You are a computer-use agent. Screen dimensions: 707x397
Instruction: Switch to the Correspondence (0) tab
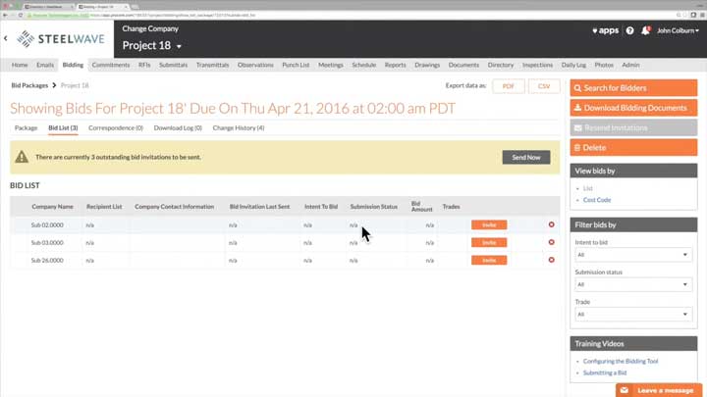[115, 127]
